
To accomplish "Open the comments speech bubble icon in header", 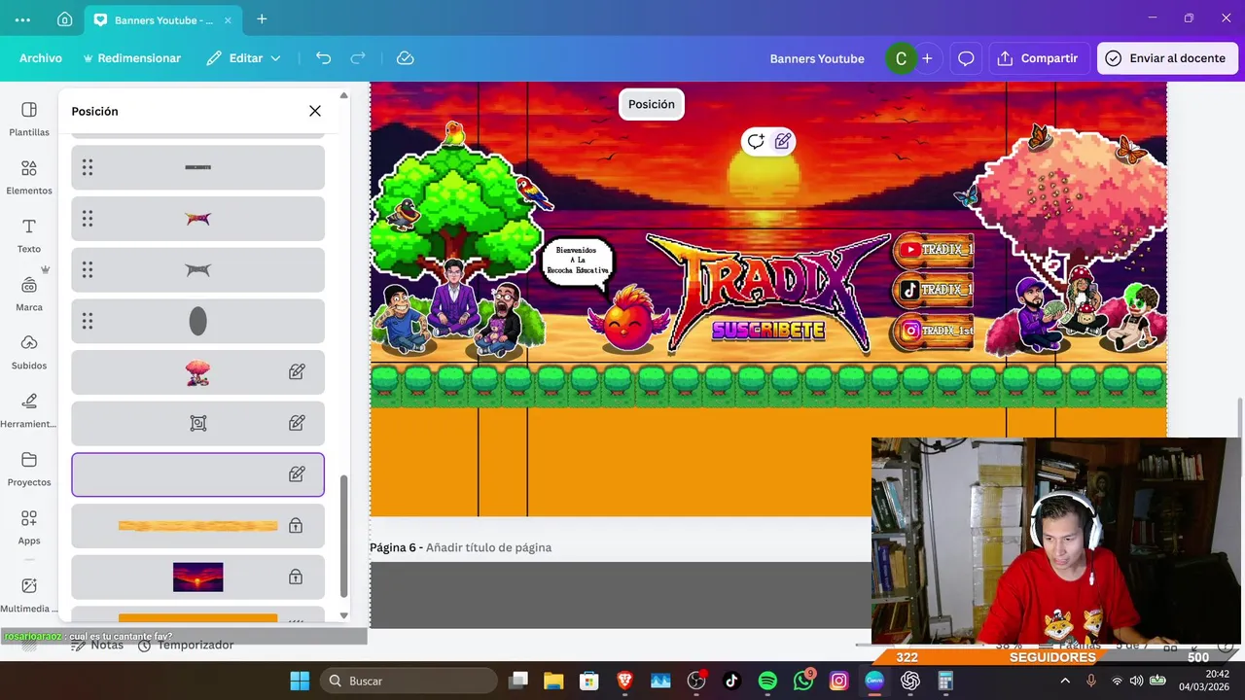I will 966,58.
